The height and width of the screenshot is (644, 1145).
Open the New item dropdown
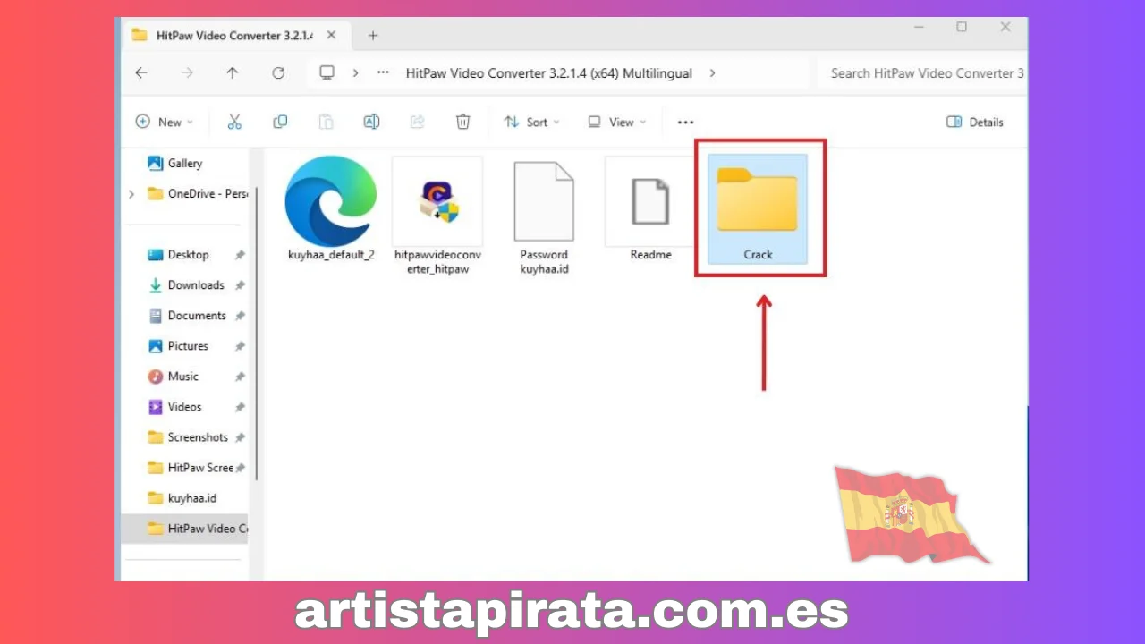(x=165, y=122)
